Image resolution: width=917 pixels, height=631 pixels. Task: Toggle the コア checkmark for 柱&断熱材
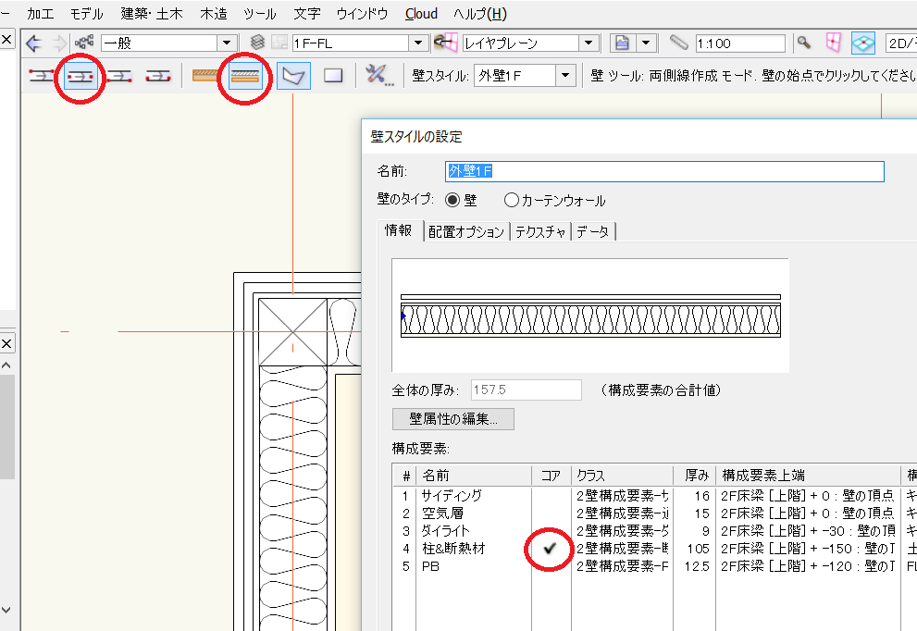(549, 549)
